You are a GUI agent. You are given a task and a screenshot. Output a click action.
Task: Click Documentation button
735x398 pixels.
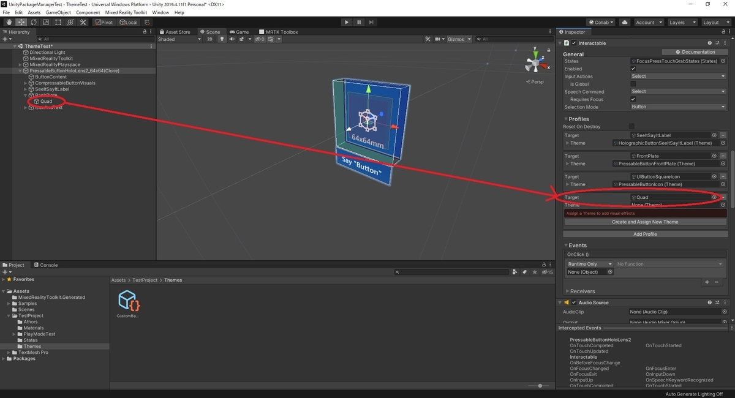695,52
